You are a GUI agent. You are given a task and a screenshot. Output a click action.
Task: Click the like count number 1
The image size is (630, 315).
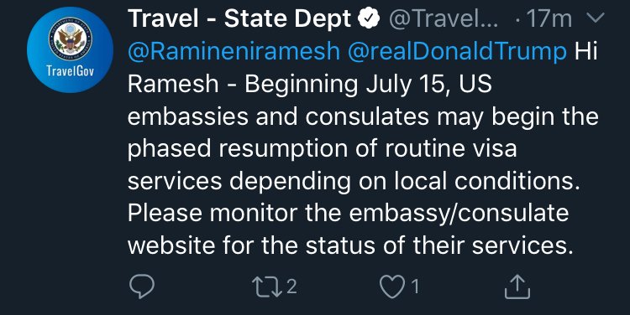(x=415, y=287)
